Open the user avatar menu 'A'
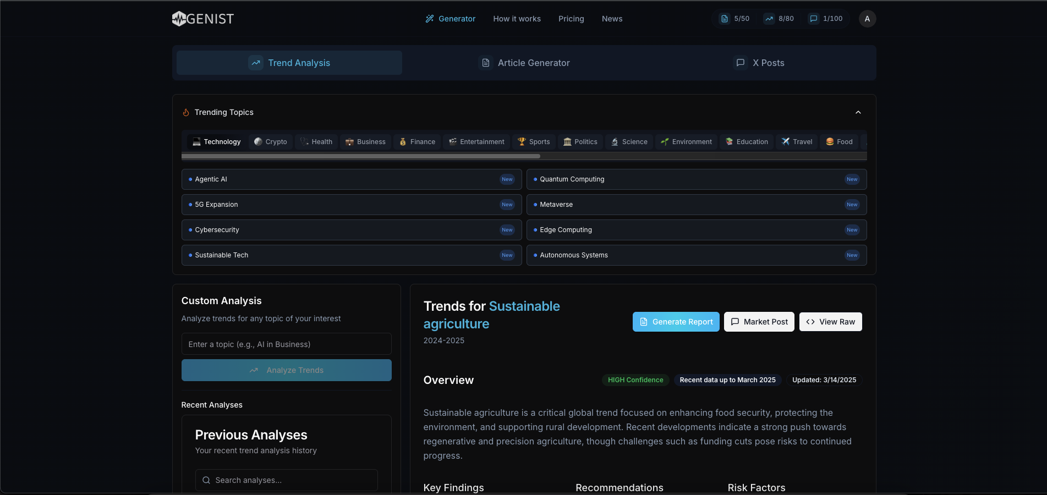Viewport: 1047px width, 495px height. pyautogui.click(x=867, y=19)
